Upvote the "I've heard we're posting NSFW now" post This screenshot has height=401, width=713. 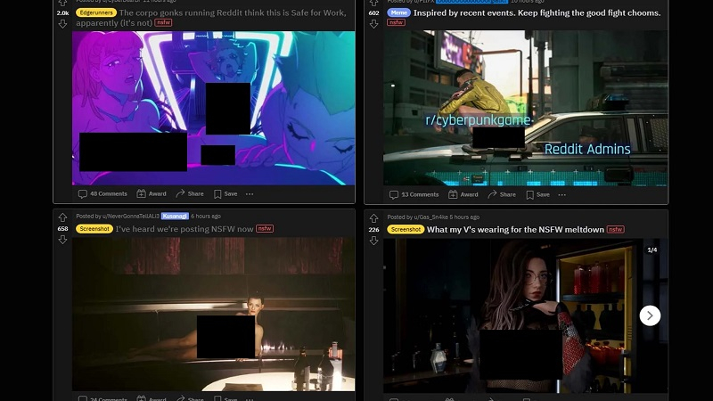(x=62, y=217)
